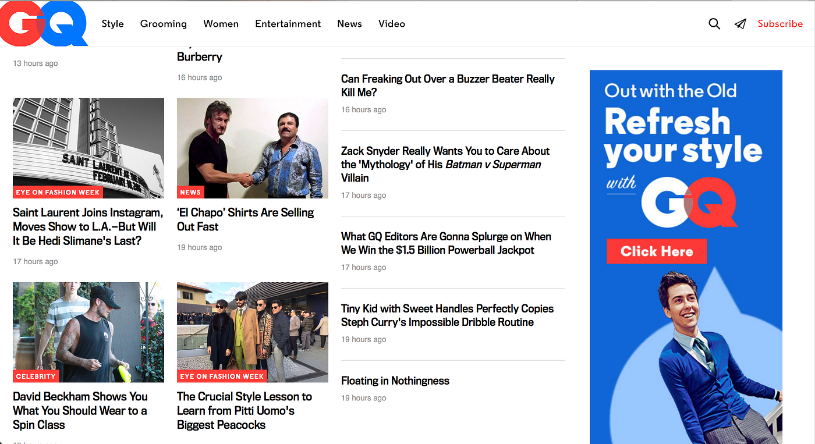Open David Beckham Spin Class article
The height and width of the screenshot is (444, 815).
80,411
